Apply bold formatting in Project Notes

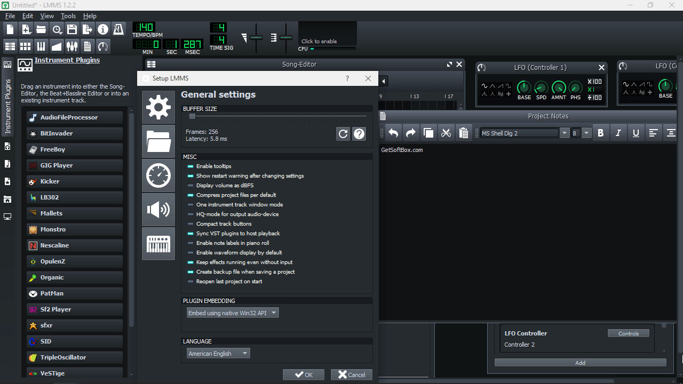[601, 133]
